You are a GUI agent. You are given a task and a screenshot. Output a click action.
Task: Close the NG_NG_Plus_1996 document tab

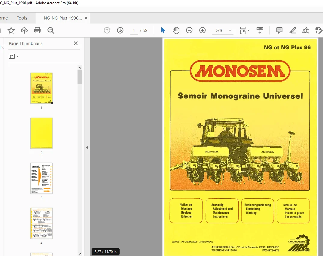coord(86,18)
